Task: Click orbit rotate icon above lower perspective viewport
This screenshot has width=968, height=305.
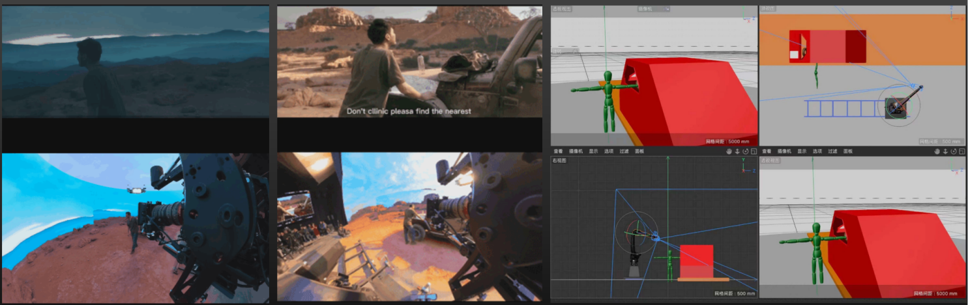Action: tap(954, 151)
